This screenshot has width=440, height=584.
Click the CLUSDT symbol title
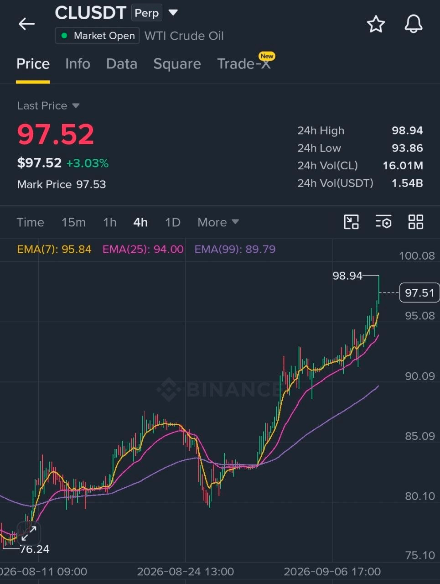[91, 13]
